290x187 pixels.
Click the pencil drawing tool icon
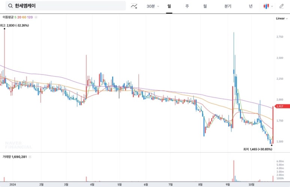(x=281, y=6)
